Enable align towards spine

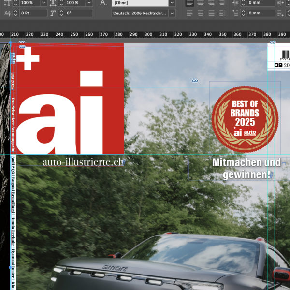coord(222,3)
